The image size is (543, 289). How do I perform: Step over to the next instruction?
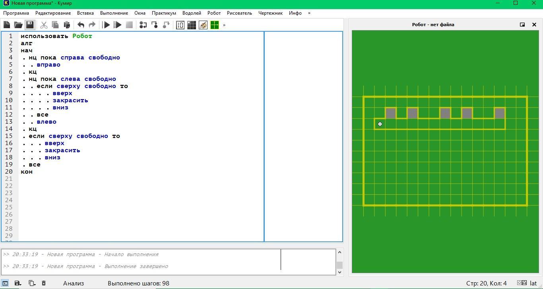point(143,25)
